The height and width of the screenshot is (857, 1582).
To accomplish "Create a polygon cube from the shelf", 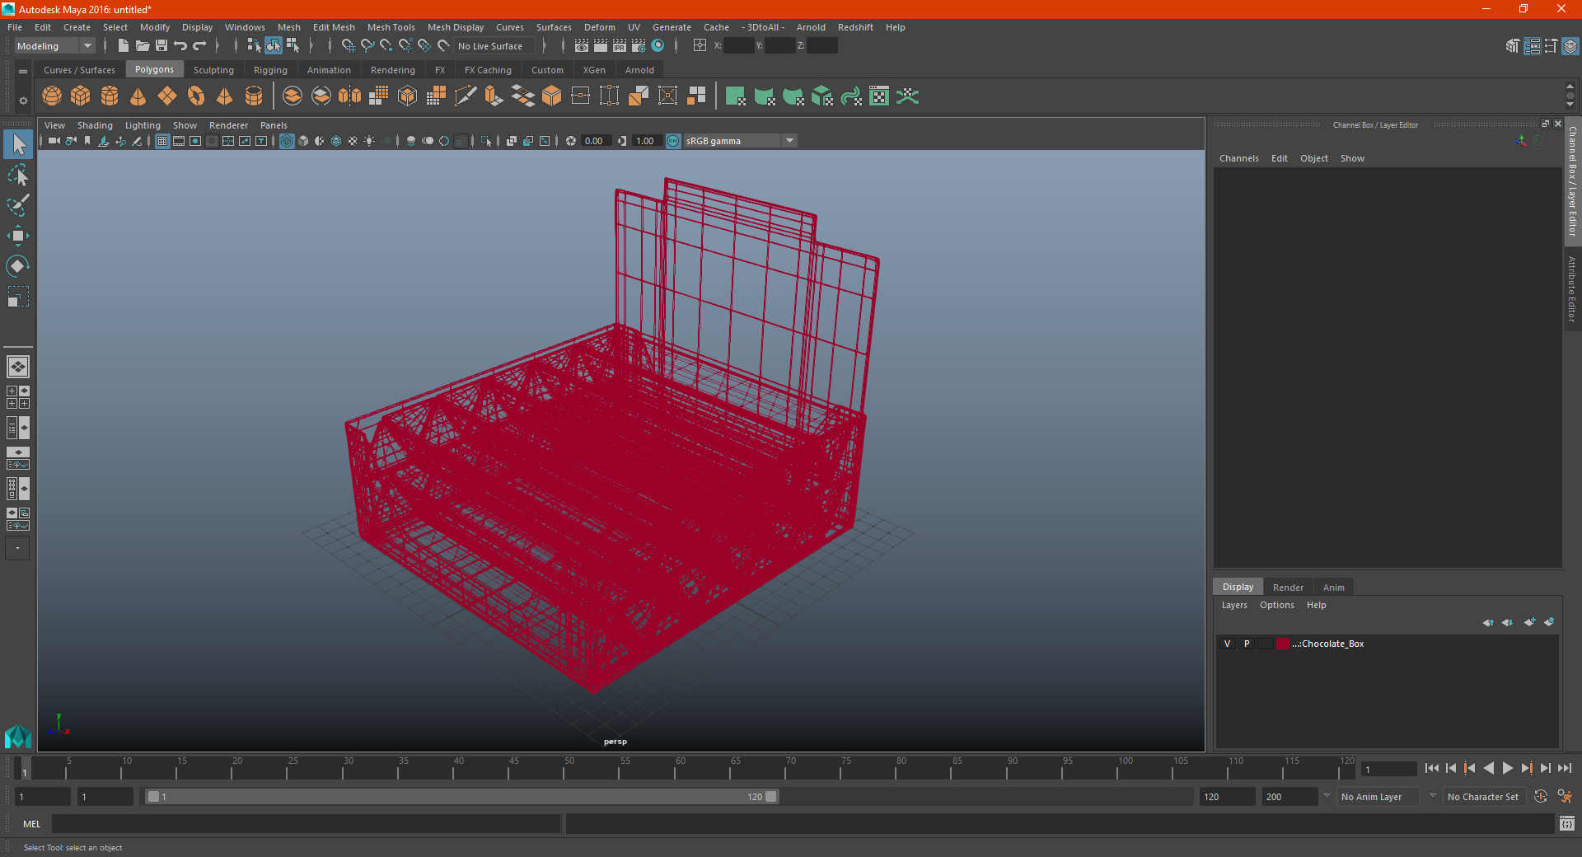I will [x=81, y=96].
